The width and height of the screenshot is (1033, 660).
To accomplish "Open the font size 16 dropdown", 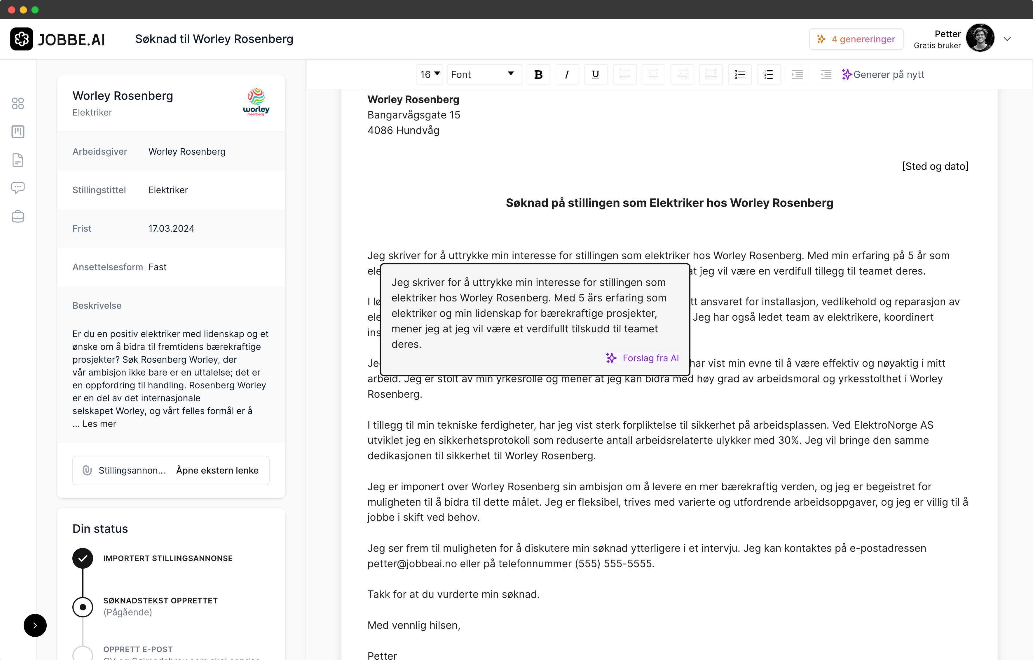I will [430, 75].
